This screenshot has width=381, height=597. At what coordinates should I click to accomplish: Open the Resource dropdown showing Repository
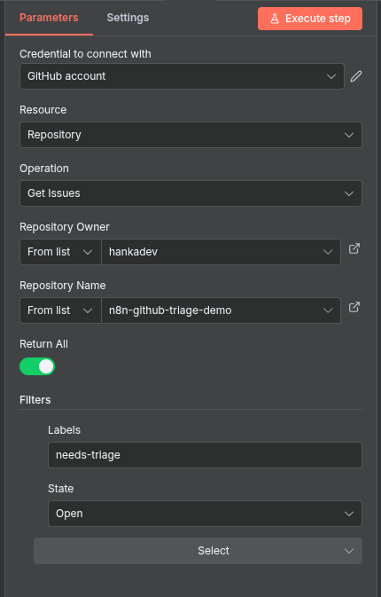(190, 135)
